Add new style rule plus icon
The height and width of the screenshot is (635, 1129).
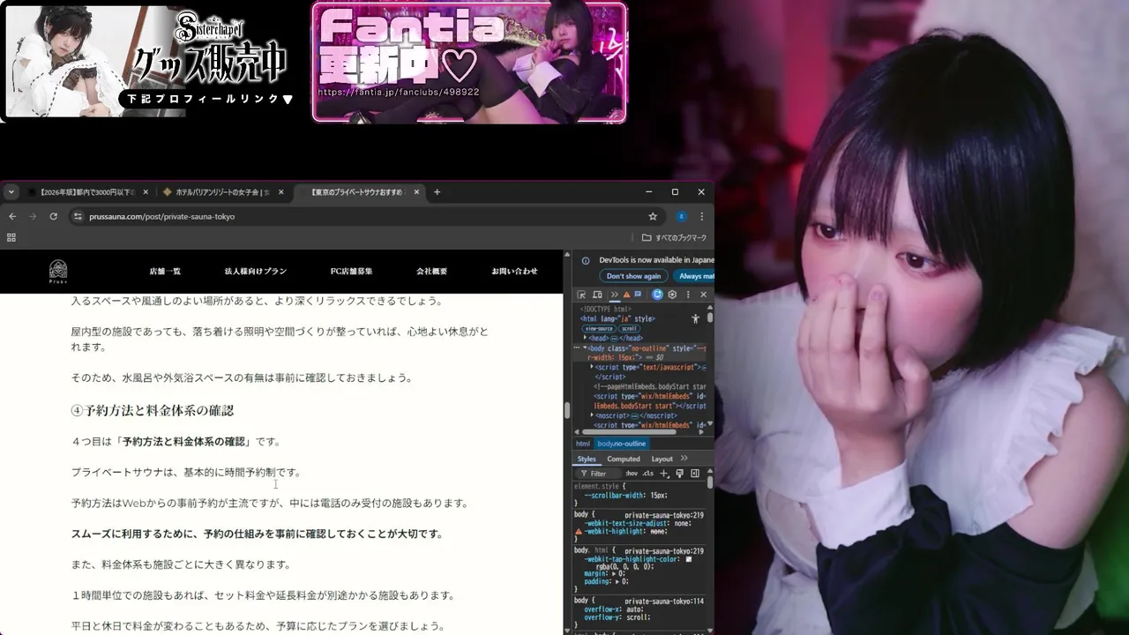[x=664, y=474]
